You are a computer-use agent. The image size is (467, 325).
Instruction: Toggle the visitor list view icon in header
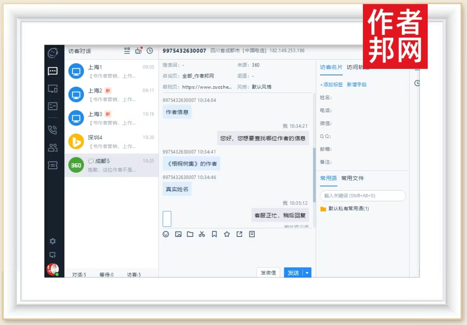127,51
